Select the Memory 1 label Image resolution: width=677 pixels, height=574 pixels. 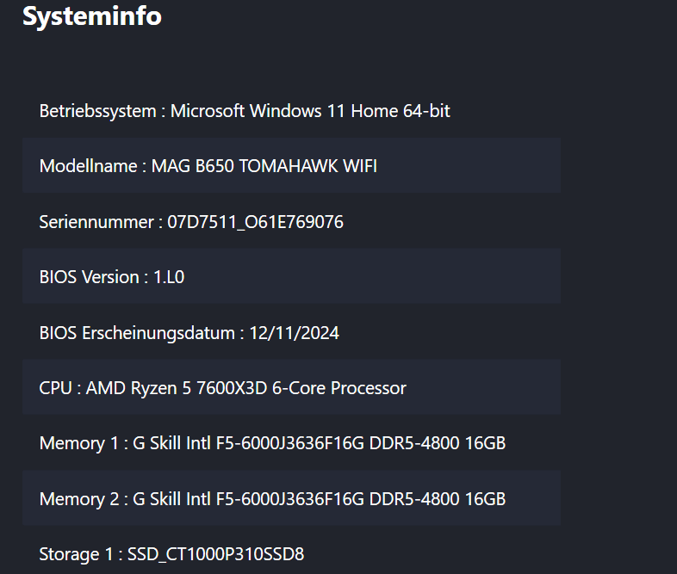pyautogui.click(x=78, y=444)
